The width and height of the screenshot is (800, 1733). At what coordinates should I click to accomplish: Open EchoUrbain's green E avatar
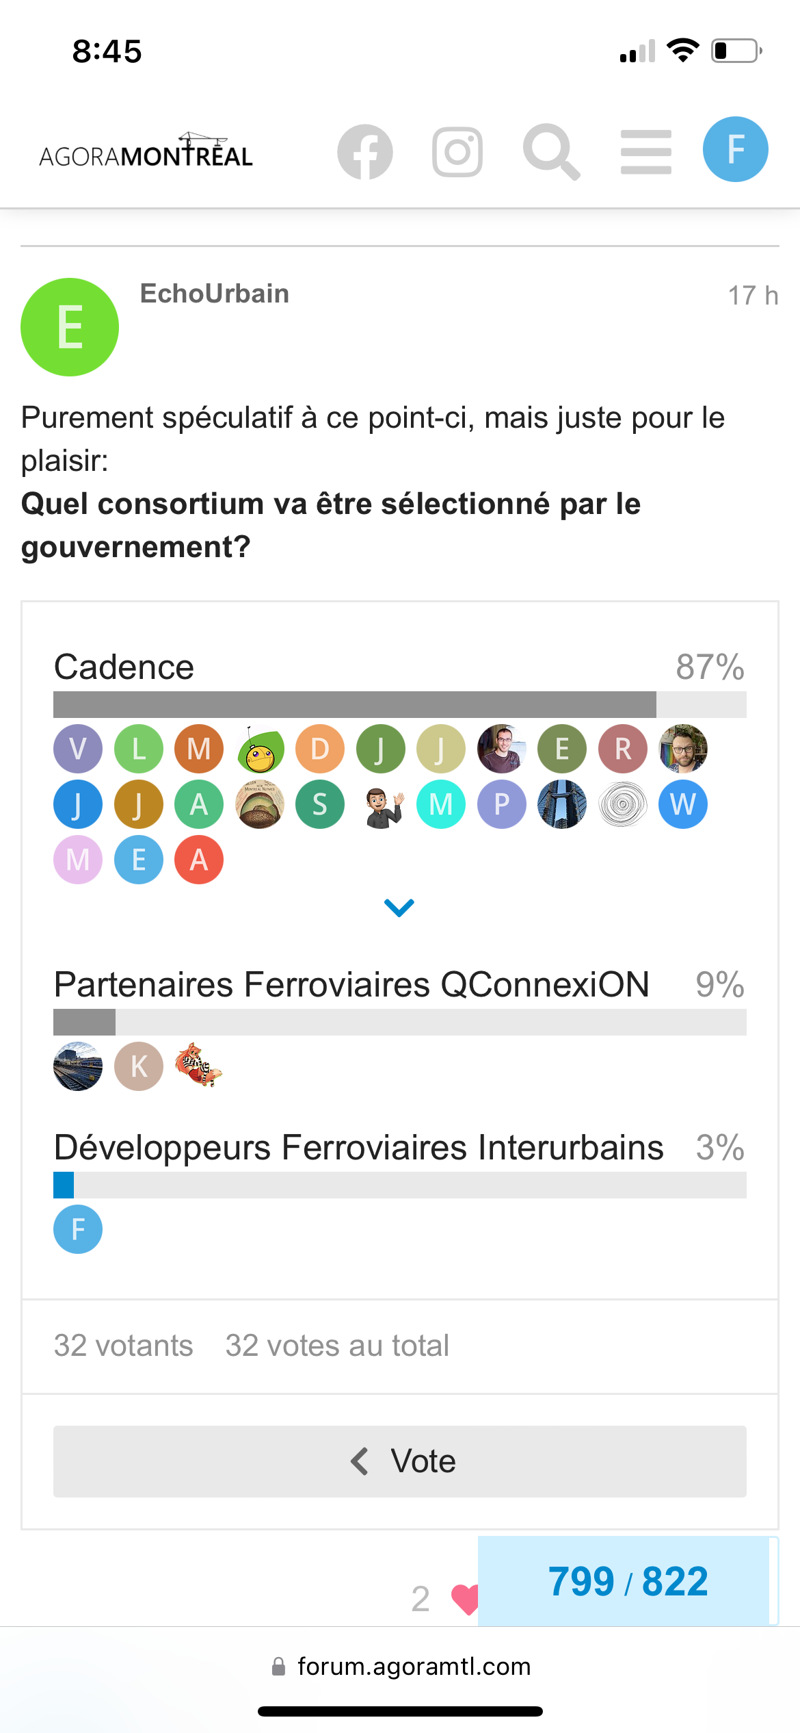(x=70, y=327)
